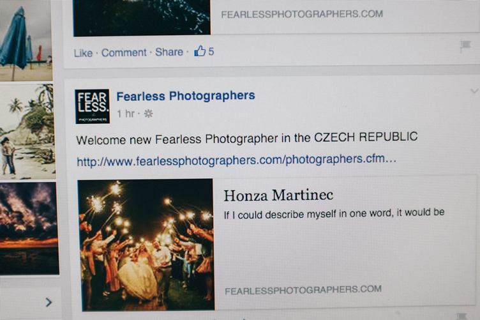Like the upper post
Viewport: 480px width, 320px height.
click(x=83, y=53)
